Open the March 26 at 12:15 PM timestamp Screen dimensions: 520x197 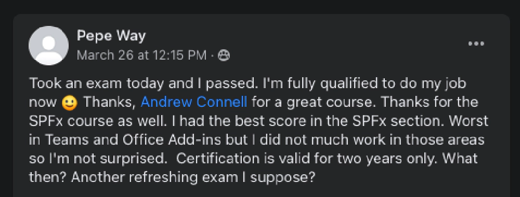[141, 55]
